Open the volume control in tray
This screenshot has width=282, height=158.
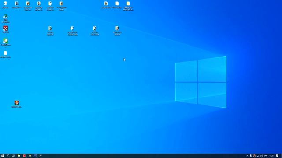click(261, 156)
